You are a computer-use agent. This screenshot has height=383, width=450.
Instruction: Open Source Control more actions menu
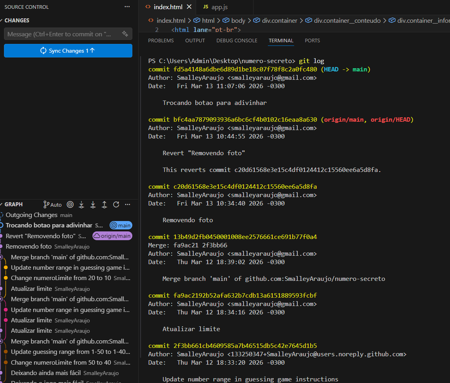point(127,7)
